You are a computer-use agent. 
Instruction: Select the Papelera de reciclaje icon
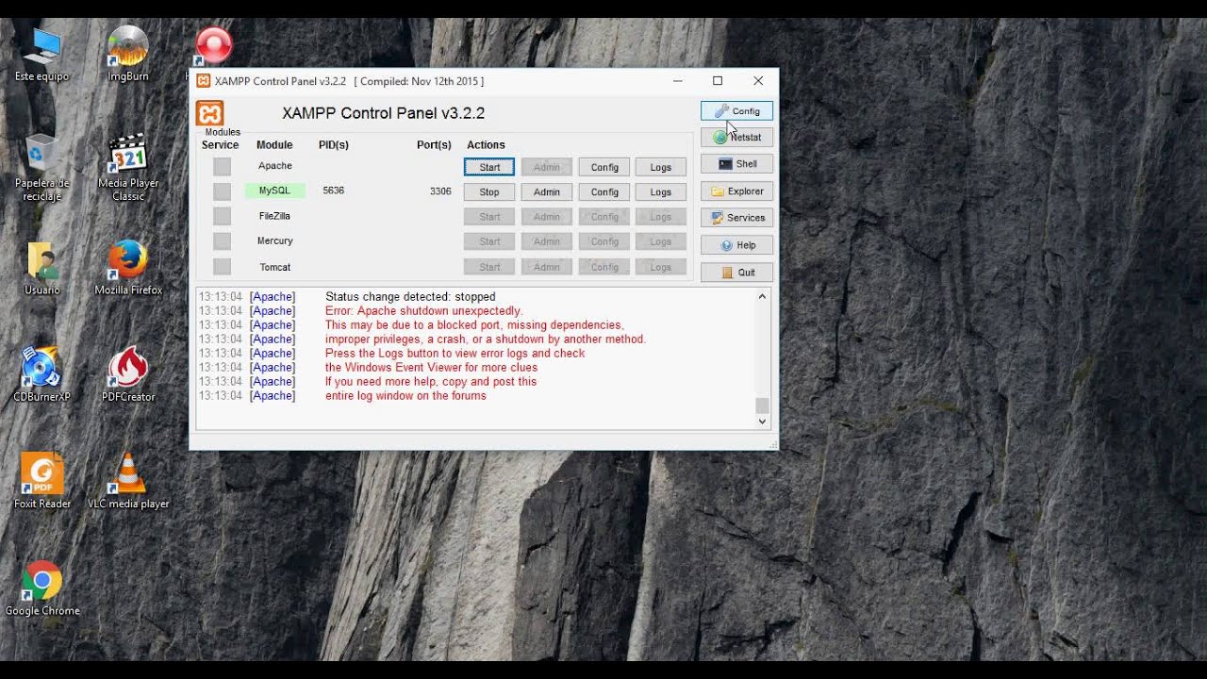pos(41,167)
